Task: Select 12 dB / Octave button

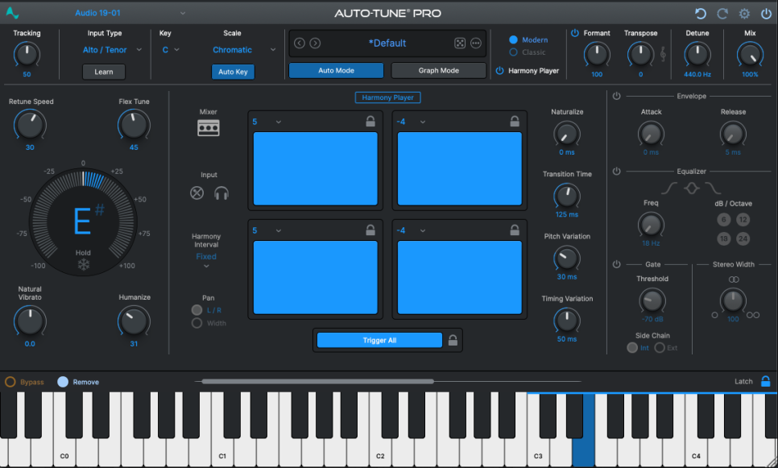Action: coord(743,219)
